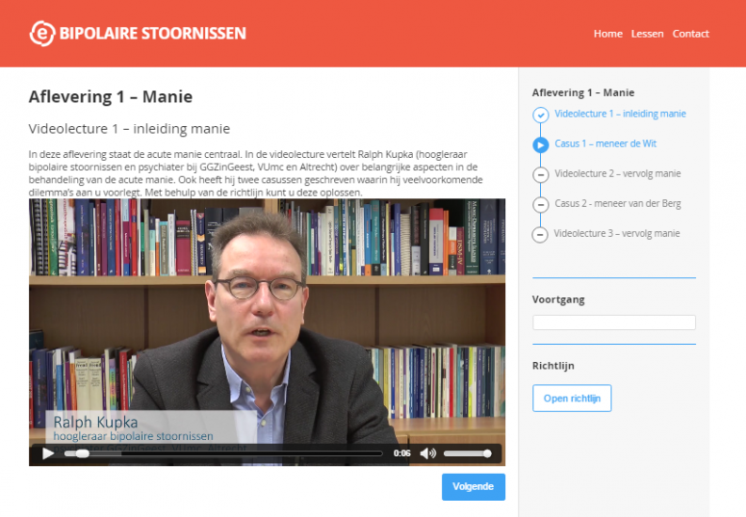Adjust the video volume slider
Viewport: 746px width, 517px height.
(468, 453)
